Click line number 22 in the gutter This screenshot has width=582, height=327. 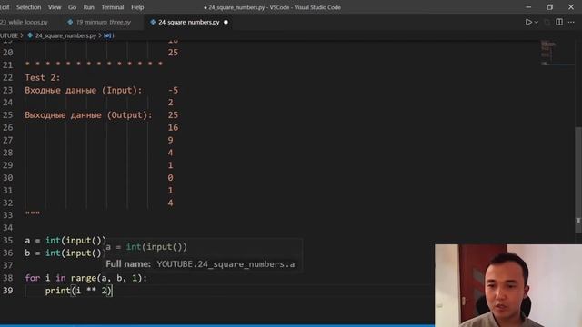[x=8, y=77]
